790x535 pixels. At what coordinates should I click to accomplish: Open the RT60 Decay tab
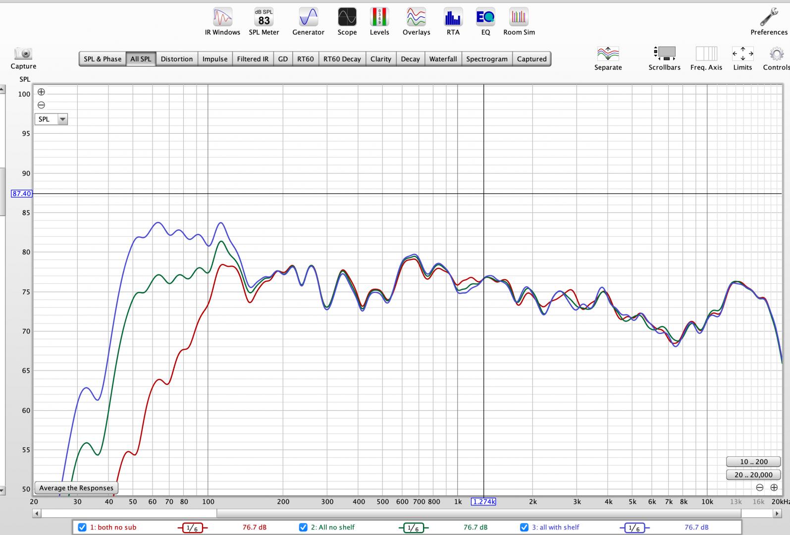point(342,59)
